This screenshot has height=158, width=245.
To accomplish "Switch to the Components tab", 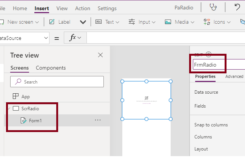I will [x=51, y=68].
